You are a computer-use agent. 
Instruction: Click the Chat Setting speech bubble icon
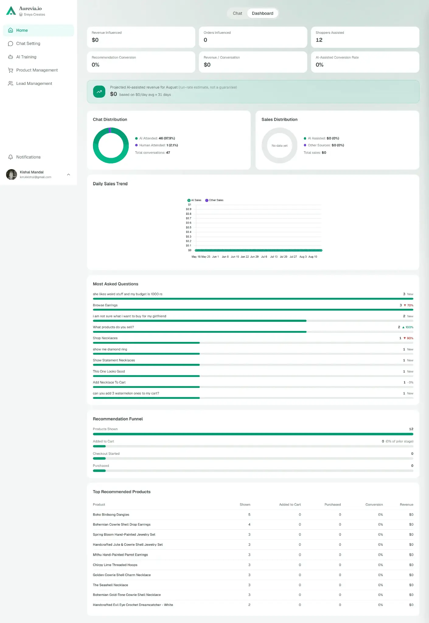pos(11,44)
